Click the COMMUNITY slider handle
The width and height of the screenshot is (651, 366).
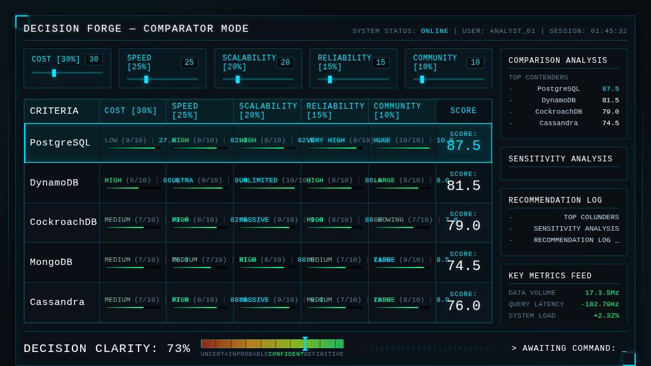click(421, 79)
